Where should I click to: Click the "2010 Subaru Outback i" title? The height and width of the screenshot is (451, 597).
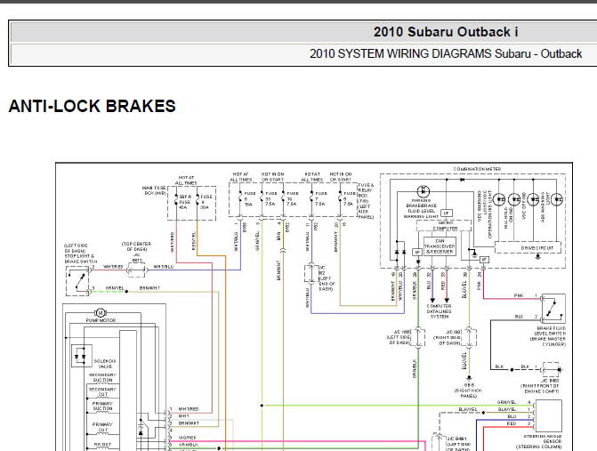446,32
